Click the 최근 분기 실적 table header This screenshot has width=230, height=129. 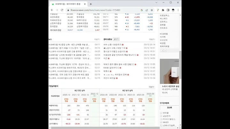point(127,91)
